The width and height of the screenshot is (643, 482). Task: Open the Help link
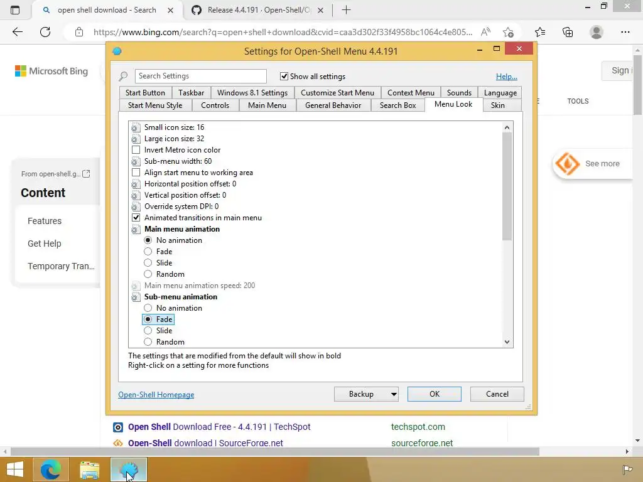click(507, 77)
